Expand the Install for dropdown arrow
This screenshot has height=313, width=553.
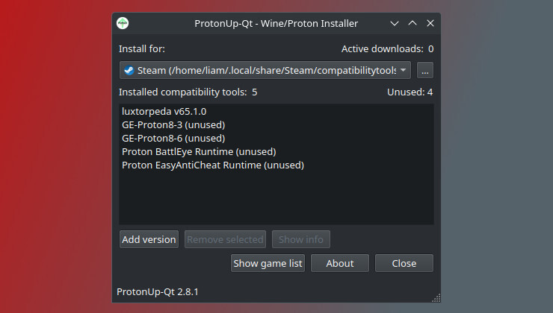click(404, 71)
